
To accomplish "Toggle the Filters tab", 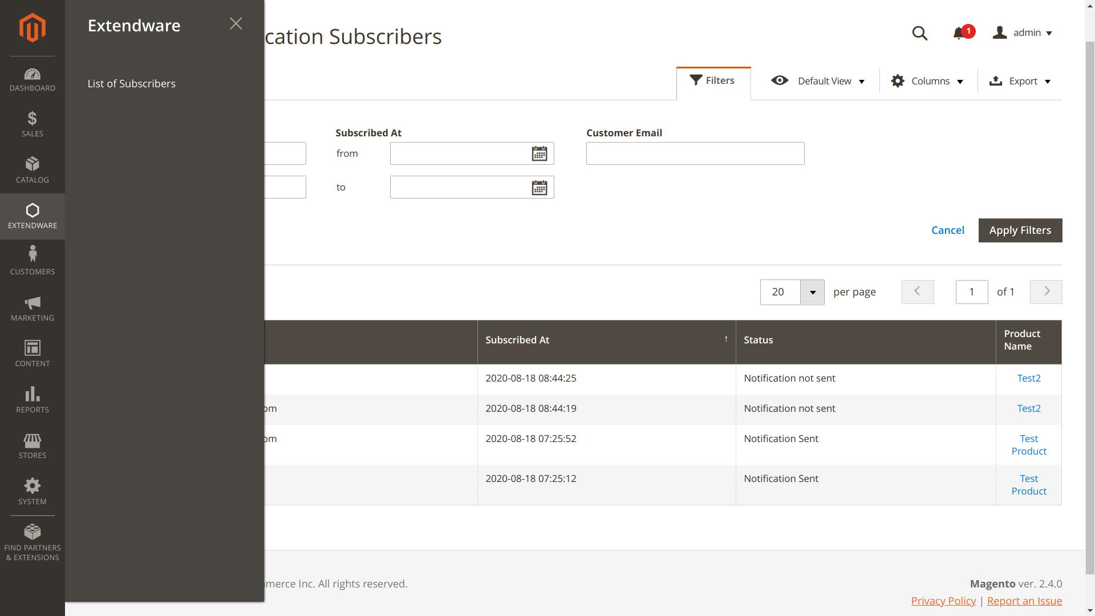I will 713,83.
